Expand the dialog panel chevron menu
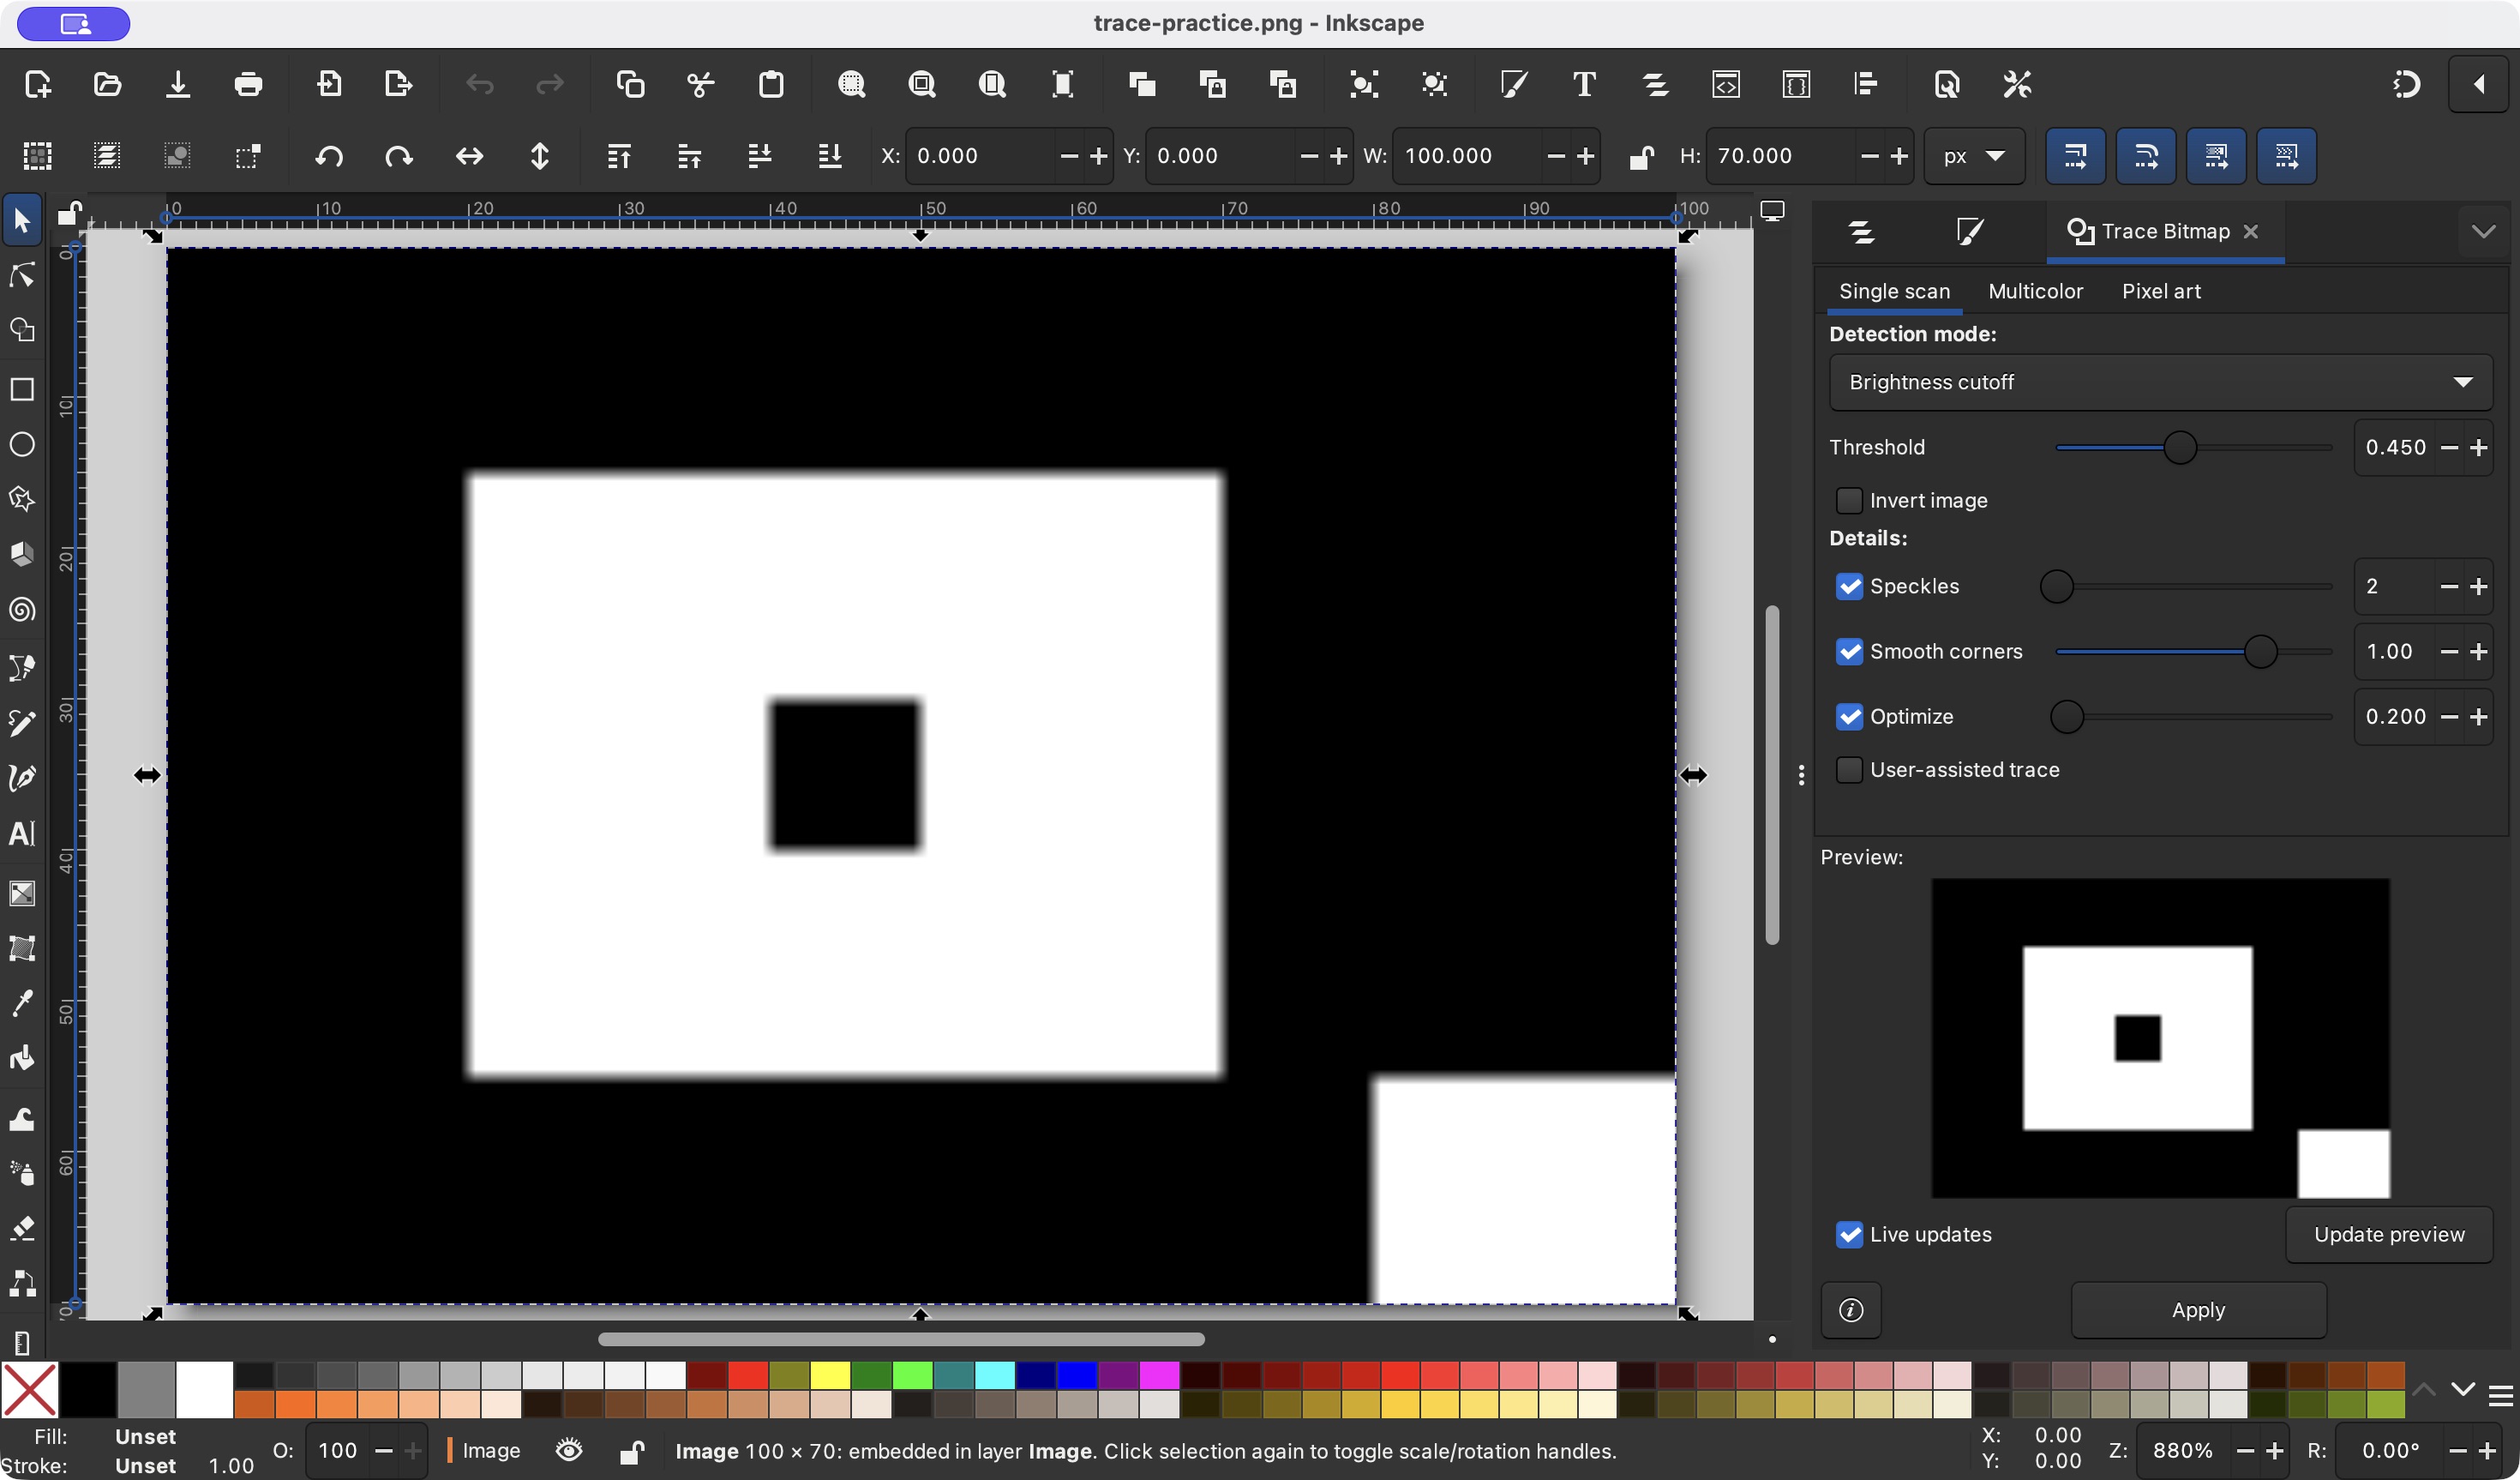This screenshot has width=2520, height=1480. (x=2483, y=232)
